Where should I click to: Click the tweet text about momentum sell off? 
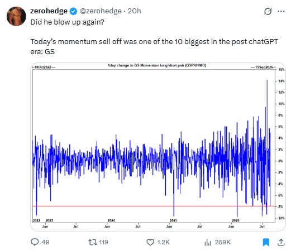click(x=154, y=46)
